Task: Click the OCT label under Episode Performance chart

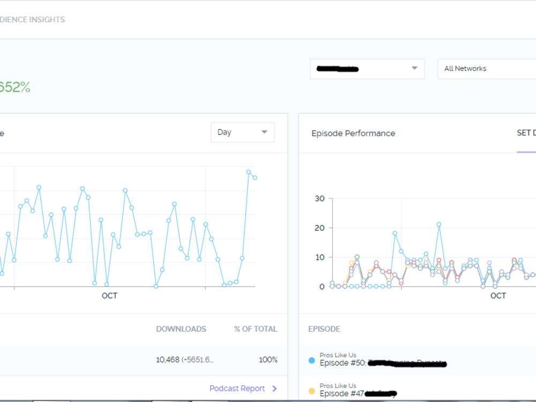Action: [498, 296]
